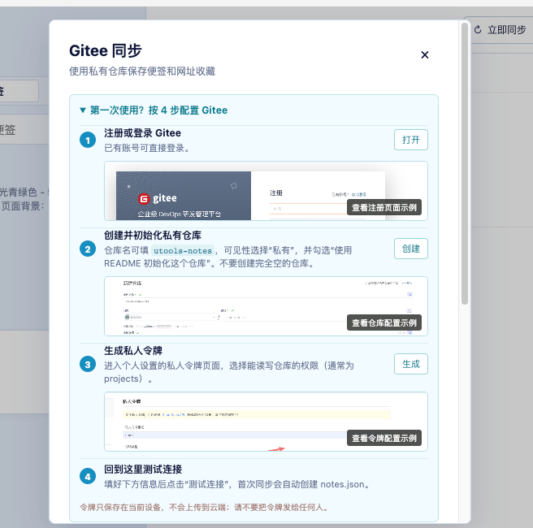Click 生成 button for private token
Image resolution: width=533 pixels, height=528 pixels.
pos(410,364)
